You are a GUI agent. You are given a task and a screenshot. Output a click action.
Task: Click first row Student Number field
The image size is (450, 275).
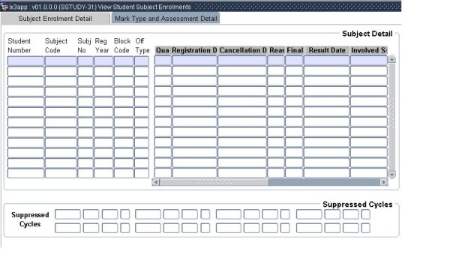pyautogui.click(x=25, y=61)
